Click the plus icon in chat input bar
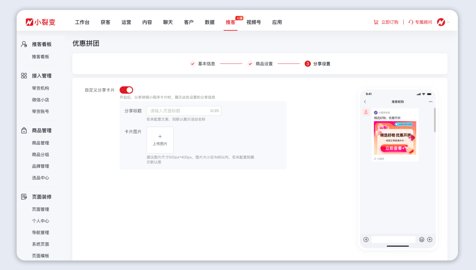 pyautogui.click(x=429, y=239)
